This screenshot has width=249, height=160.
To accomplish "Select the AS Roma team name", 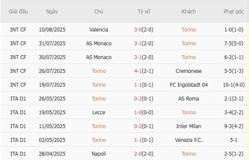I will click(x=188, y=99).
